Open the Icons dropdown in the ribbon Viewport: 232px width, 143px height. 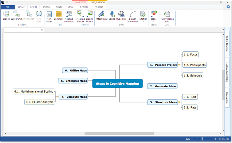click(154, 22)
